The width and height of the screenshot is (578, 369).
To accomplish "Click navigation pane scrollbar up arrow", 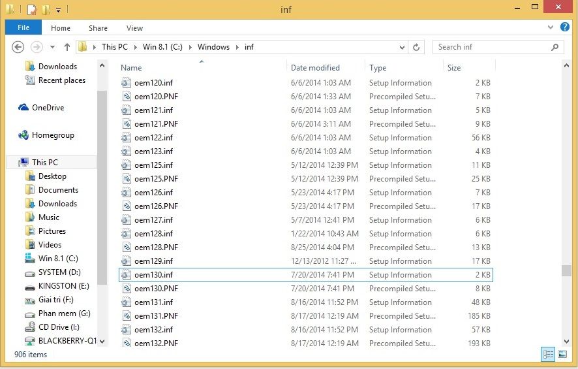I will tap(102, 66).
